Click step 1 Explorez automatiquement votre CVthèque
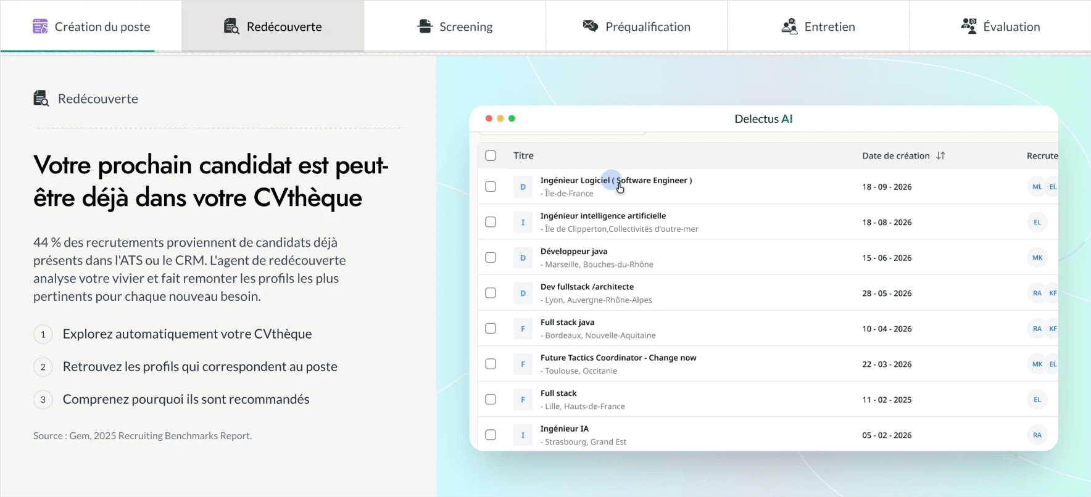Image resolution: width=1091 pixels, height=497 pixels. (x=173, y=334)
